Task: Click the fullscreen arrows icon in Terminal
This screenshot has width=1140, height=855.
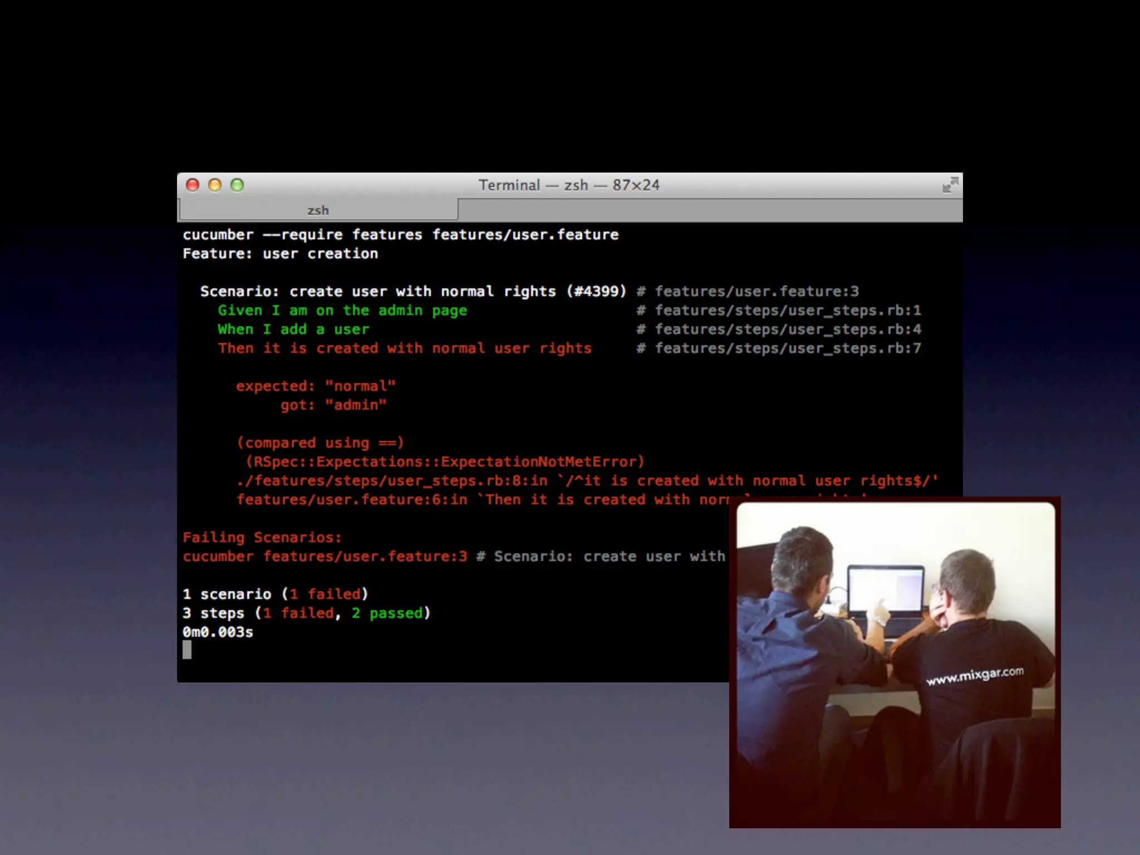Action: point(950,185)
